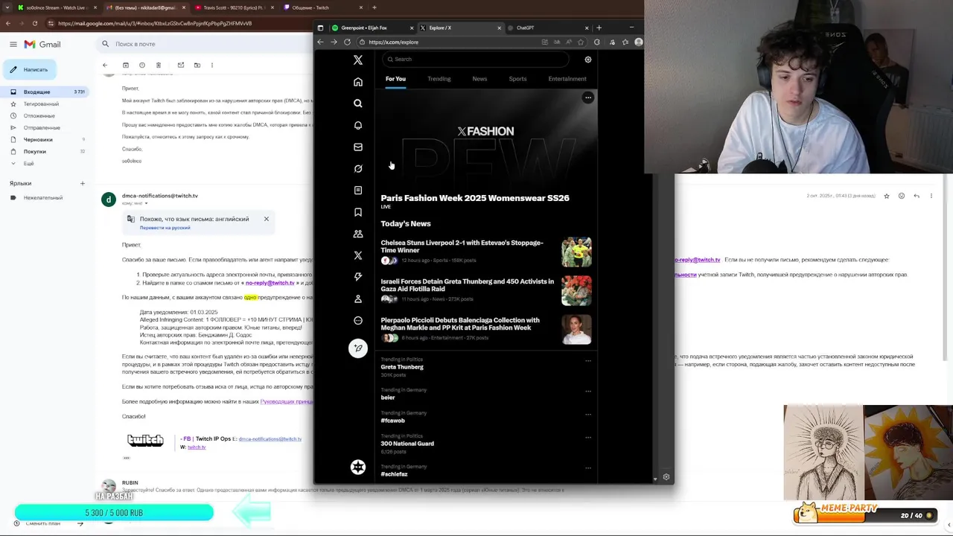953x536 pixels.
Task: Click Gmail archive icon in toolbar
Action: coord(125,66)
